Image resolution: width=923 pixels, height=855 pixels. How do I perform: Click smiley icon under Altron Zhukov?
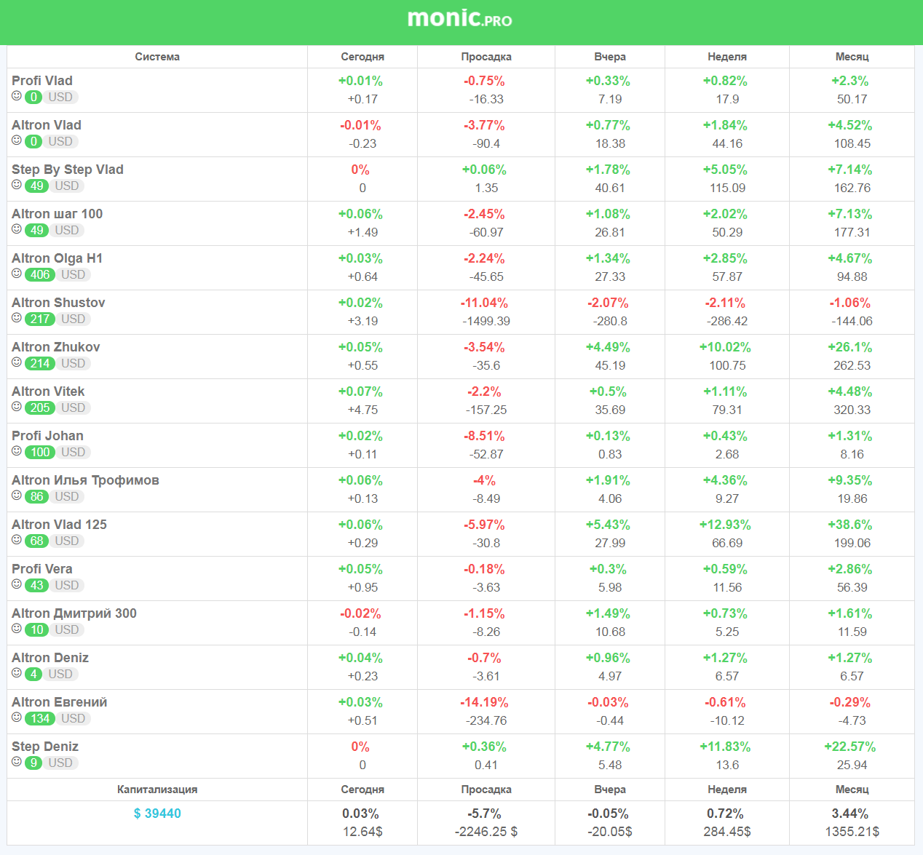17,362
